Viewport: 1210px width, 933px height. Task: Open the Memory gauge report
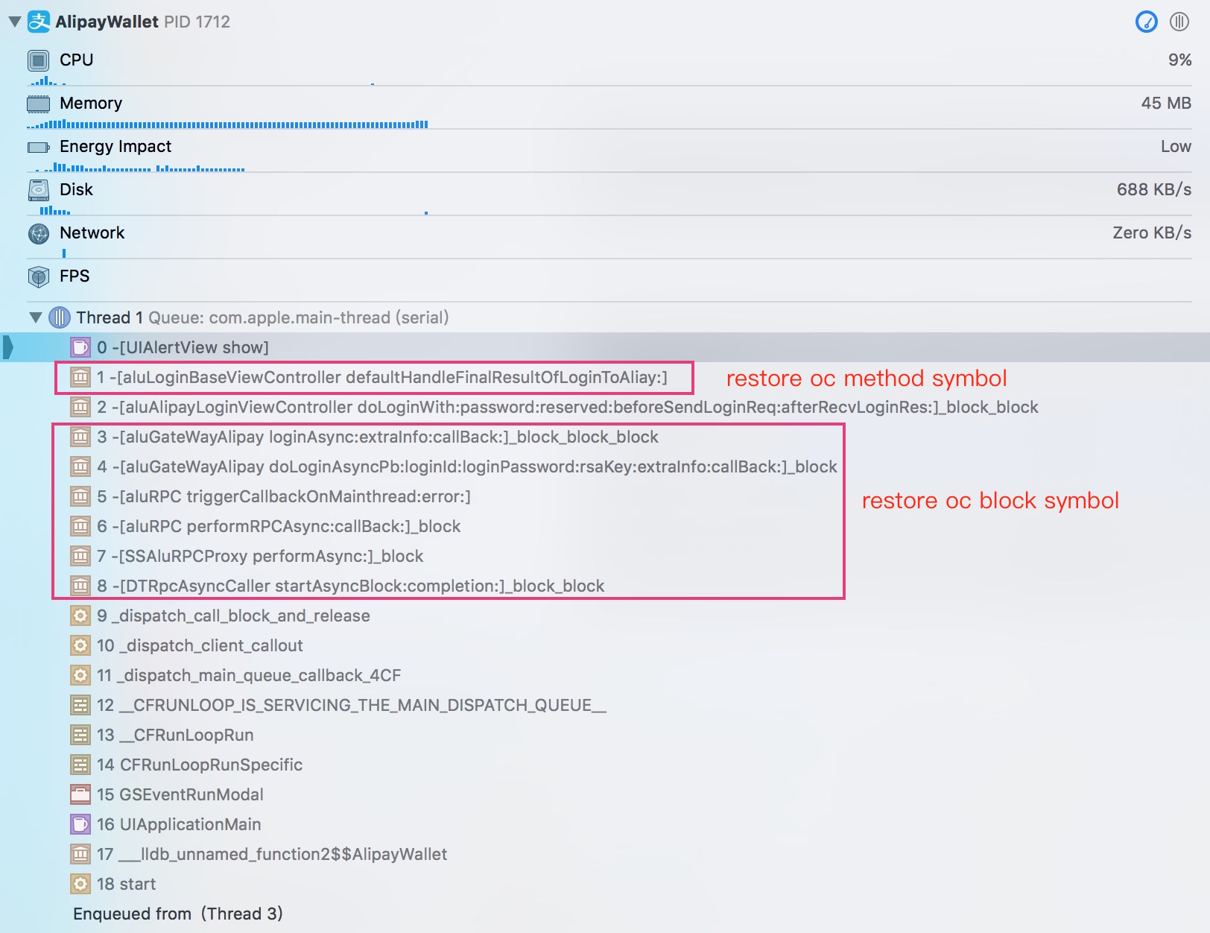tap(609, 108)
